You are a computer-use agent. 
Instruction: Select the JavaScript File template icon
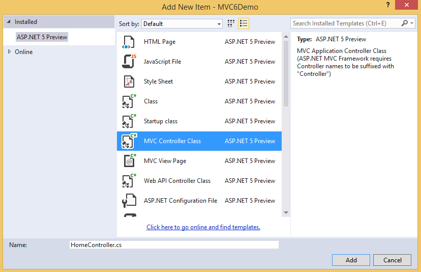pyautogui.click(x=129, y=62)
